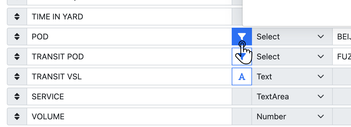Click the filter icon on the POD row
This screenshot has width=351, height=127.
click(x=242, y=37)
